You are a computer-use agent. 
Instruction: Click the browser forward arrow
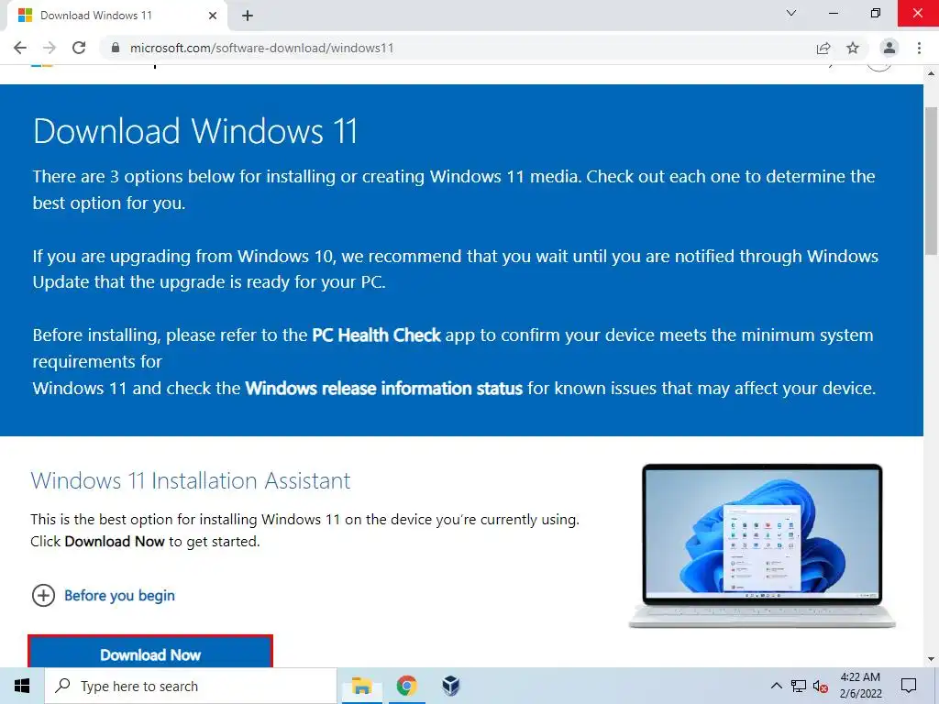[50, 48]
